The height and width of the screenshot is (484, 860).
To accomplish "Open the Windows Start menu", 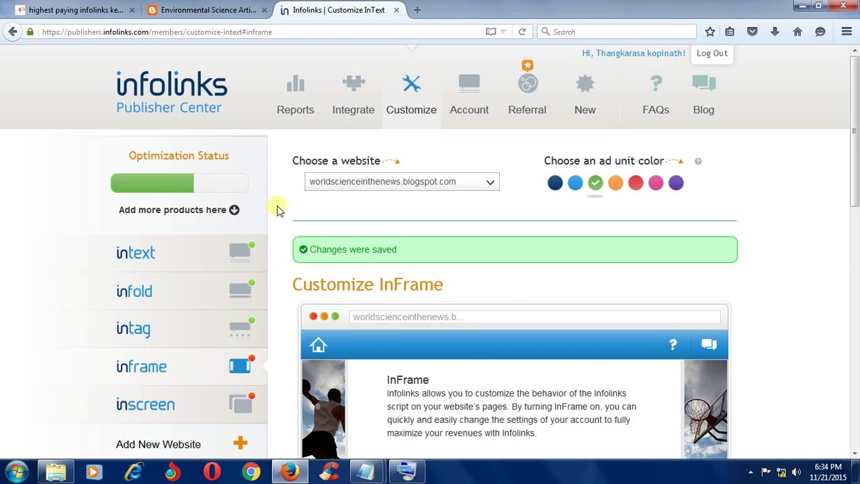I will [x=17, y=472].
